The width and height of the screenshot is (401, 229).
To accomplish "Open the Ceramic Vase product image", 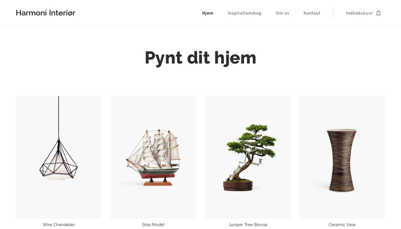I will (x=342, y=157).
